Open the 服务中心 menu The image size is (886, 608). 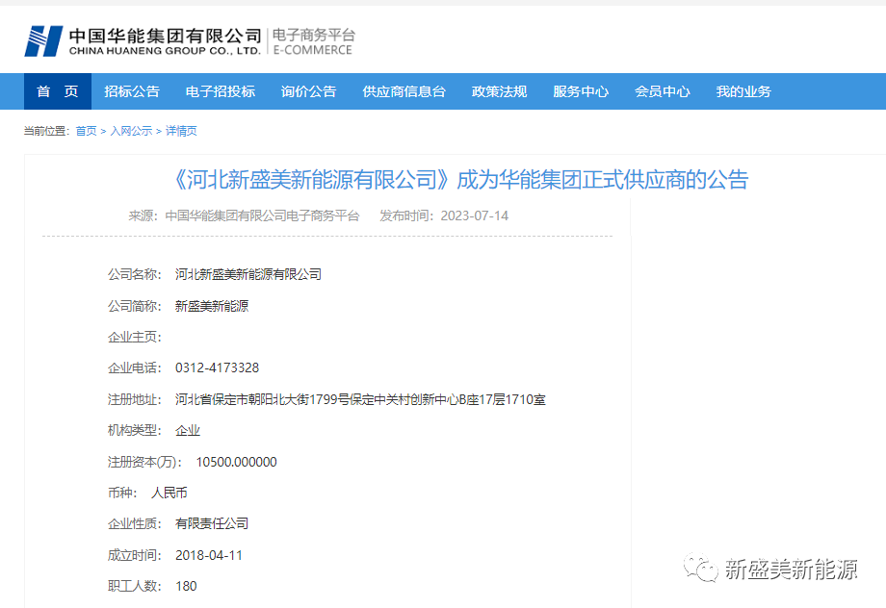(x=581, y=91)
